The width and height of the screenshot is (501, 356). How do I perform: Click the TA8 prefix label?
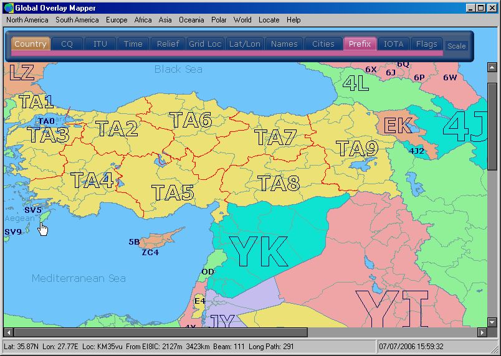pyautogui.click(x=279, y=183)
